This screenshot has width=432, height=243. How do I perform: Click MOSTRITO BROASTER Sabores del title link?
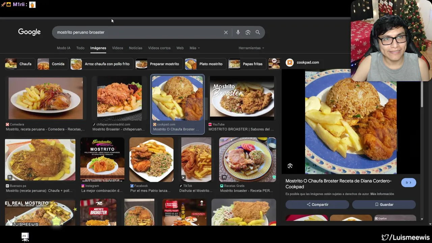click(x=241, y=129)
